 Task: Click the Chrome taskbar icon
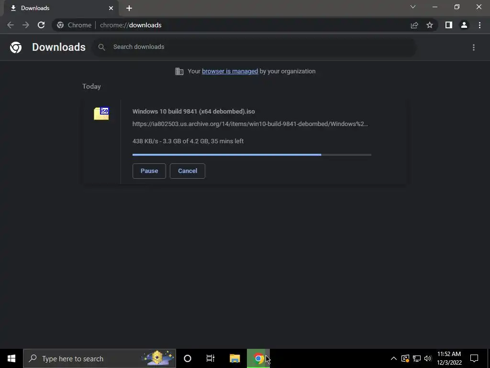pos(258,358)
